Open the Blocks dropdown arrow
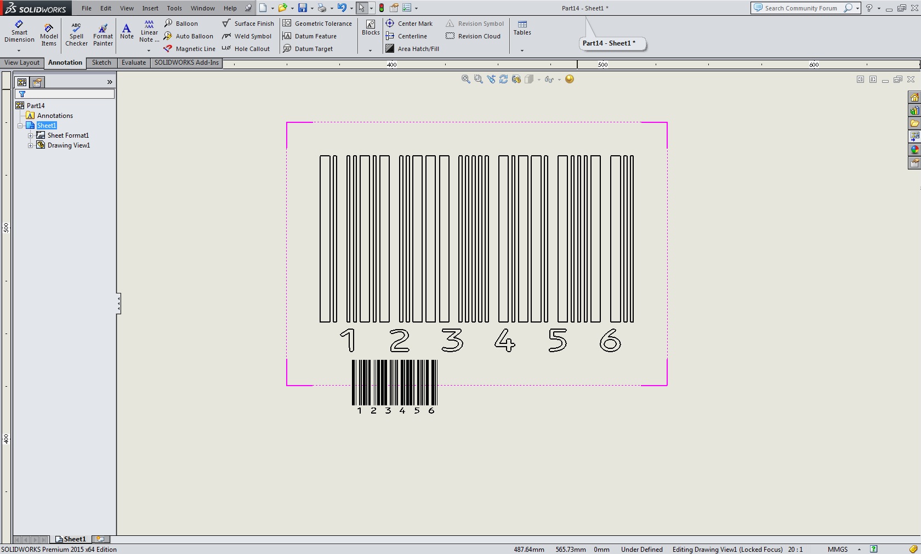 [371, 50]
